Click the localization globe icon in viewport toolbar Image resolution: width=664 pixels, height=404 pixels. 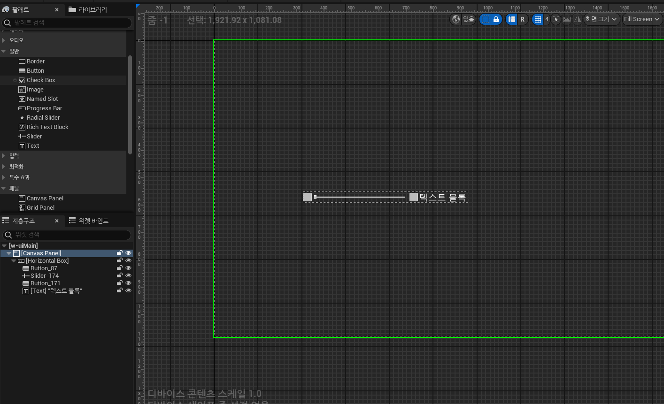pos(456,19)
